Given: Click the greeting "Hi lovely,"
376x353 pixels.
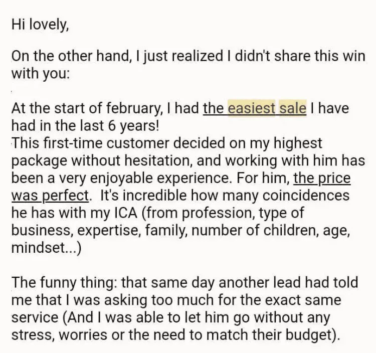Looking at the screenshot, I should (x=40, y=25).
